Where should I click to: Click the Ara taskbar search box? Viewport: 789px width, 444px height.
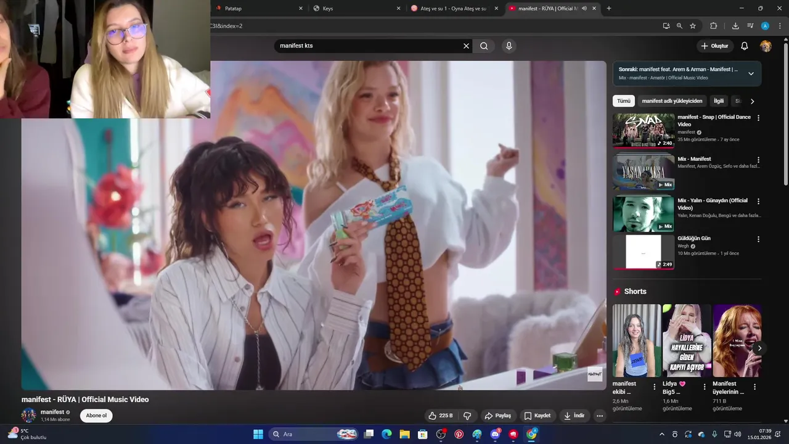[x=314, y=434]
